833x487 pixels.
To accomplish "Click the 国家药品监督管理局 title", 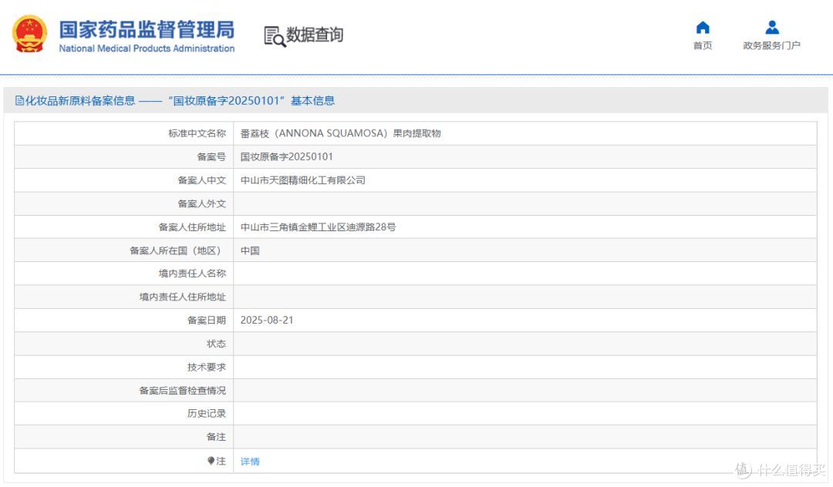I will 147,30.
